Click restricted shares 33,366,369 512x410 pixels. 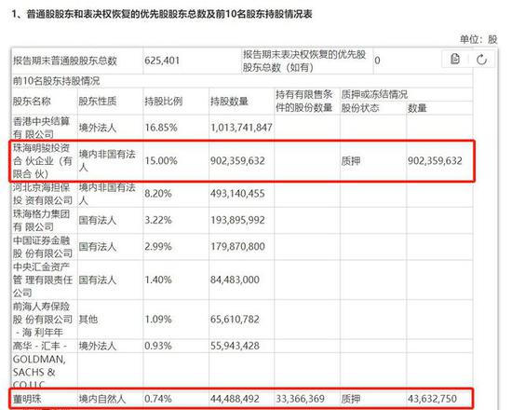301,399
